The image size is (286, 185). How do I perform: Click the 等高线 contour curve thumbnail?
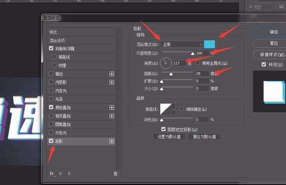[166, 109]
